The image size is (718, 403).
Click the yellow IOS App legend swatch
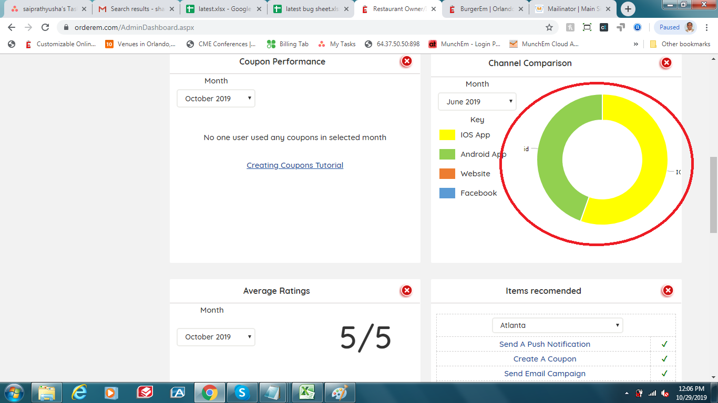pos(447,135)
